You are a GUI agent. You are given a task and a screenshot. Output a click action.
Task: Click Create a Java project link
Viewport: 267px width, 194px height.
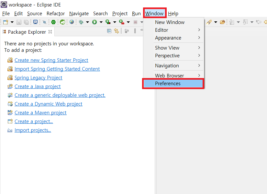pos(38,86)
